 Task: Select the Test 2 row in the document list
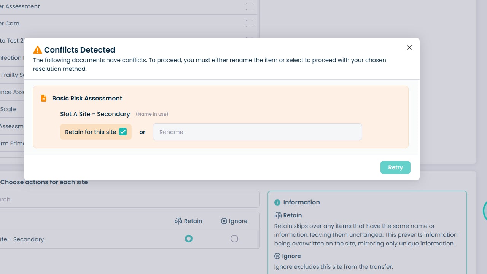pyautogui.click(x=11, y=41)
